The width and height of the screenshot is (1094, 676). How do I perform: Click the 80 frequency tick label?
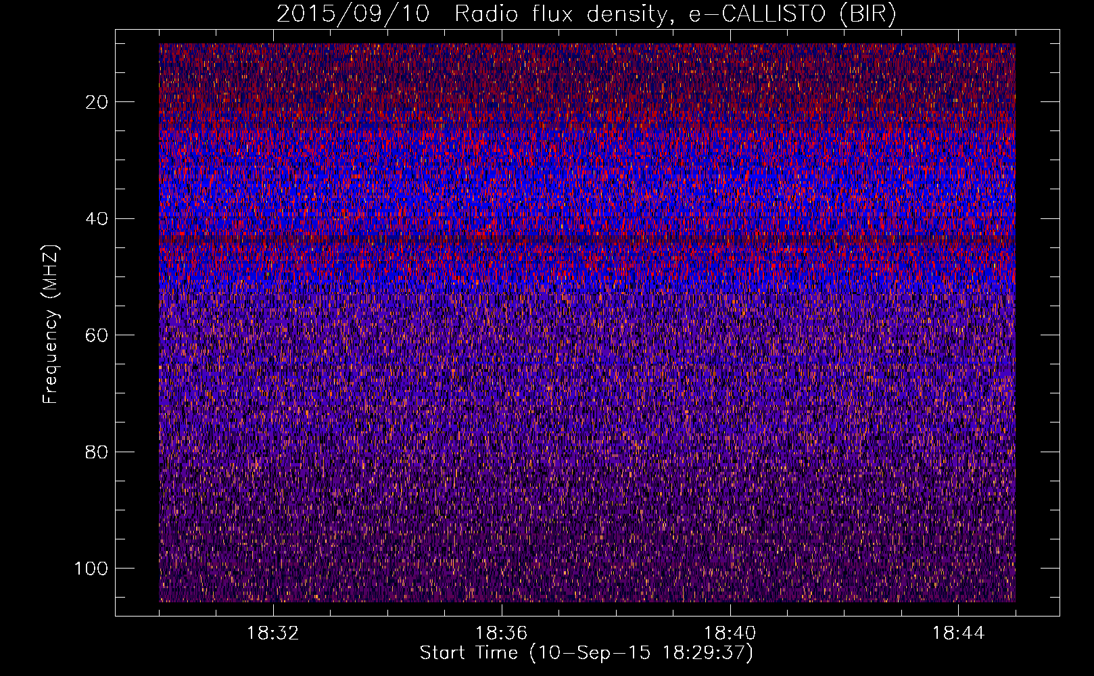tap(97, 452)
